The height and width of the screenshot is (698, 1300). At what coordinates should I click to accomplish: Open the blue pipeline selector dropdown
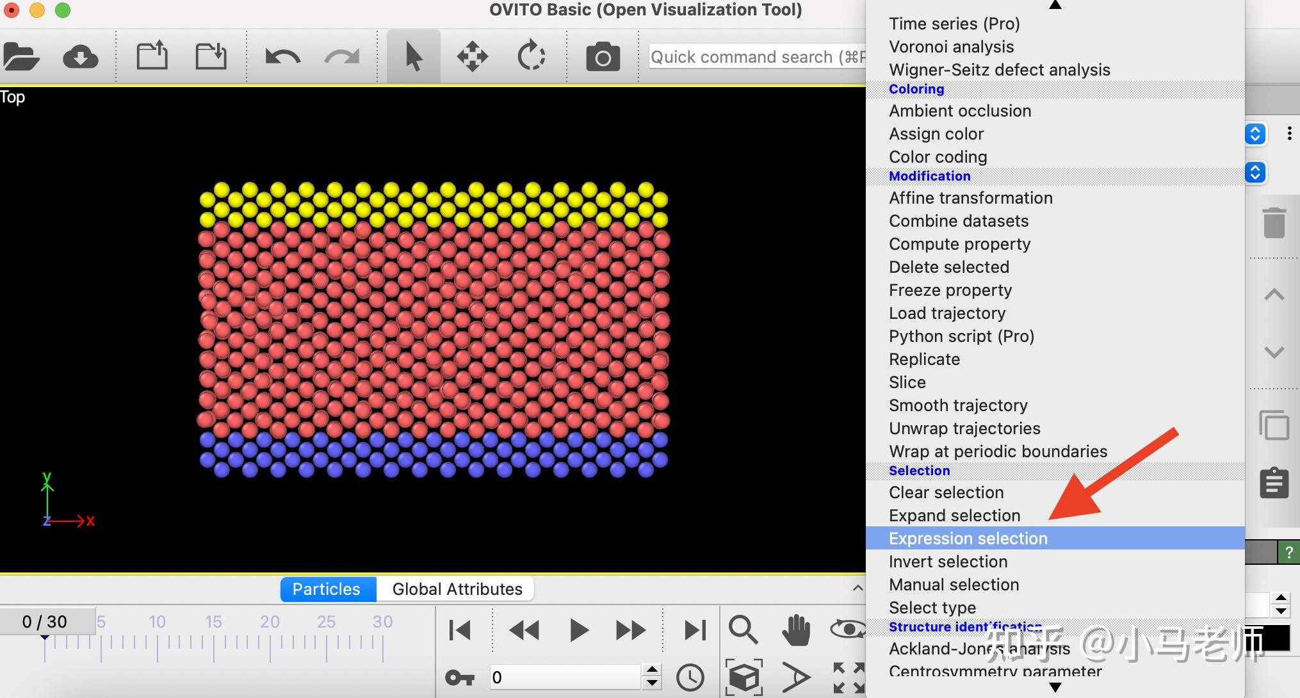(x=1255, y=134)
